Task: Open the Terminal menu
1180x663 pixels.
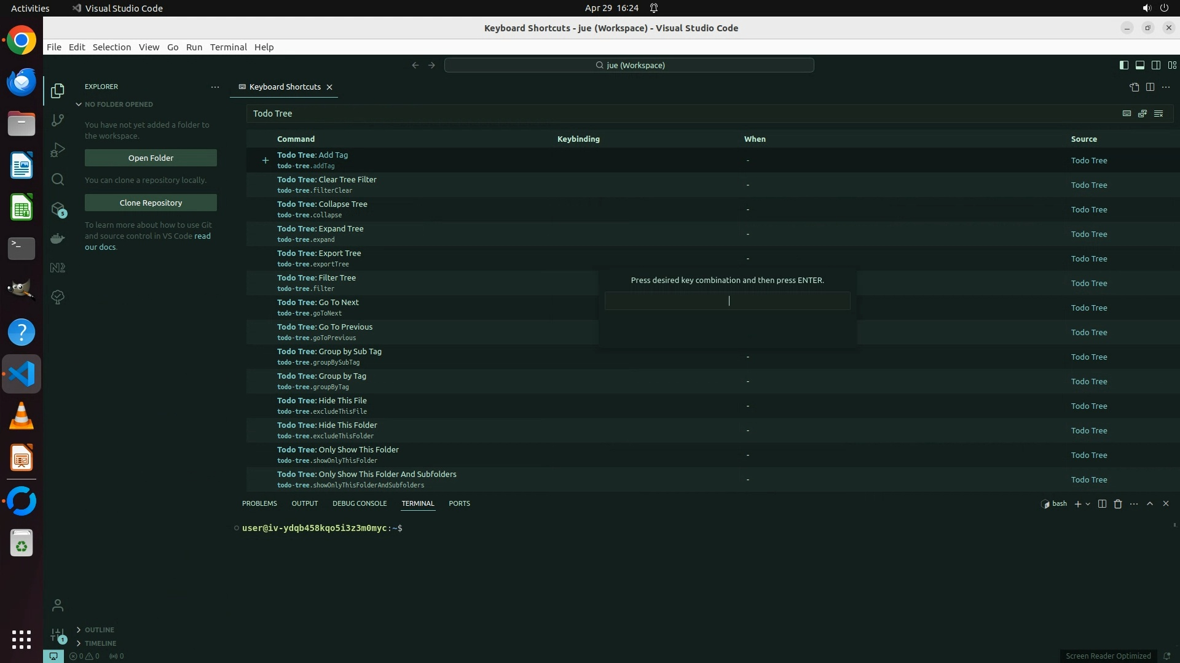Action: (x=228, y=47)
